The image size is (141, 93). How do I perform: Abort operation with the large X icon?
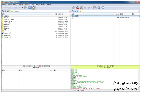(x=81, y=8)
